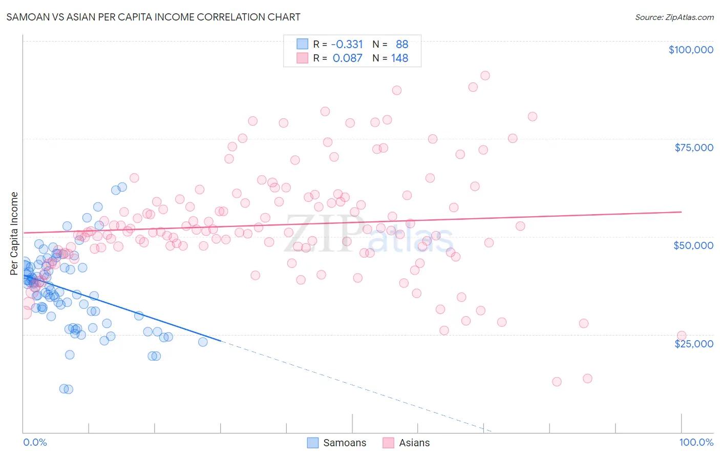Click the blue swatch beside R = -0.331
Image resolution: width=720 pixels, height=457 pixels.
[302, 44]
